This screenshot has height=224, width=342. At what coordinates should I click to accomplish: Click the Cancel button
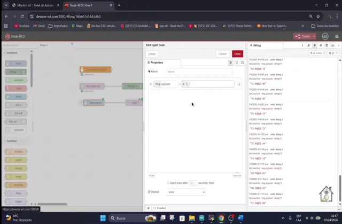click(x=223, y=54)
